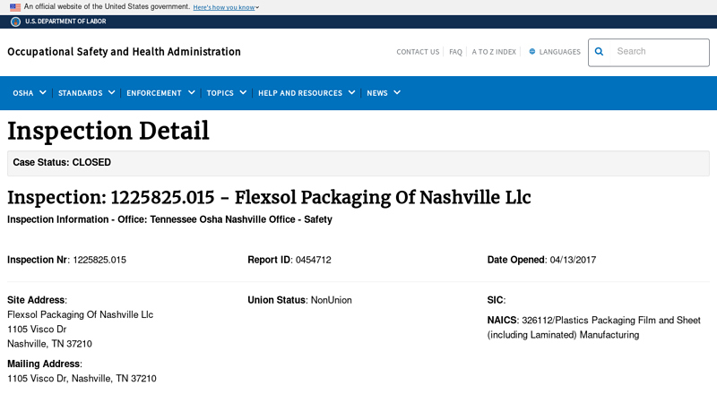
Task: Open the Help and Resources menu
Action: point(307,93)
